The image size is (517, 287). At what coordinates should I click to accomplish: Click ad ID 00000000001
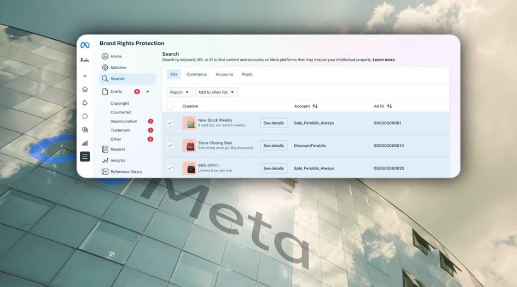pos(387,123)
